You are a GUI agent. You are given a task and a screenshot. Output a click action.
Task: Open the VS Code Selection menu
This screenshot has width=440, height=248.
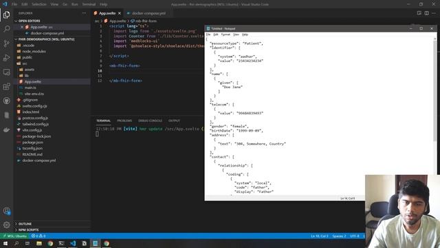pos(39,4)
